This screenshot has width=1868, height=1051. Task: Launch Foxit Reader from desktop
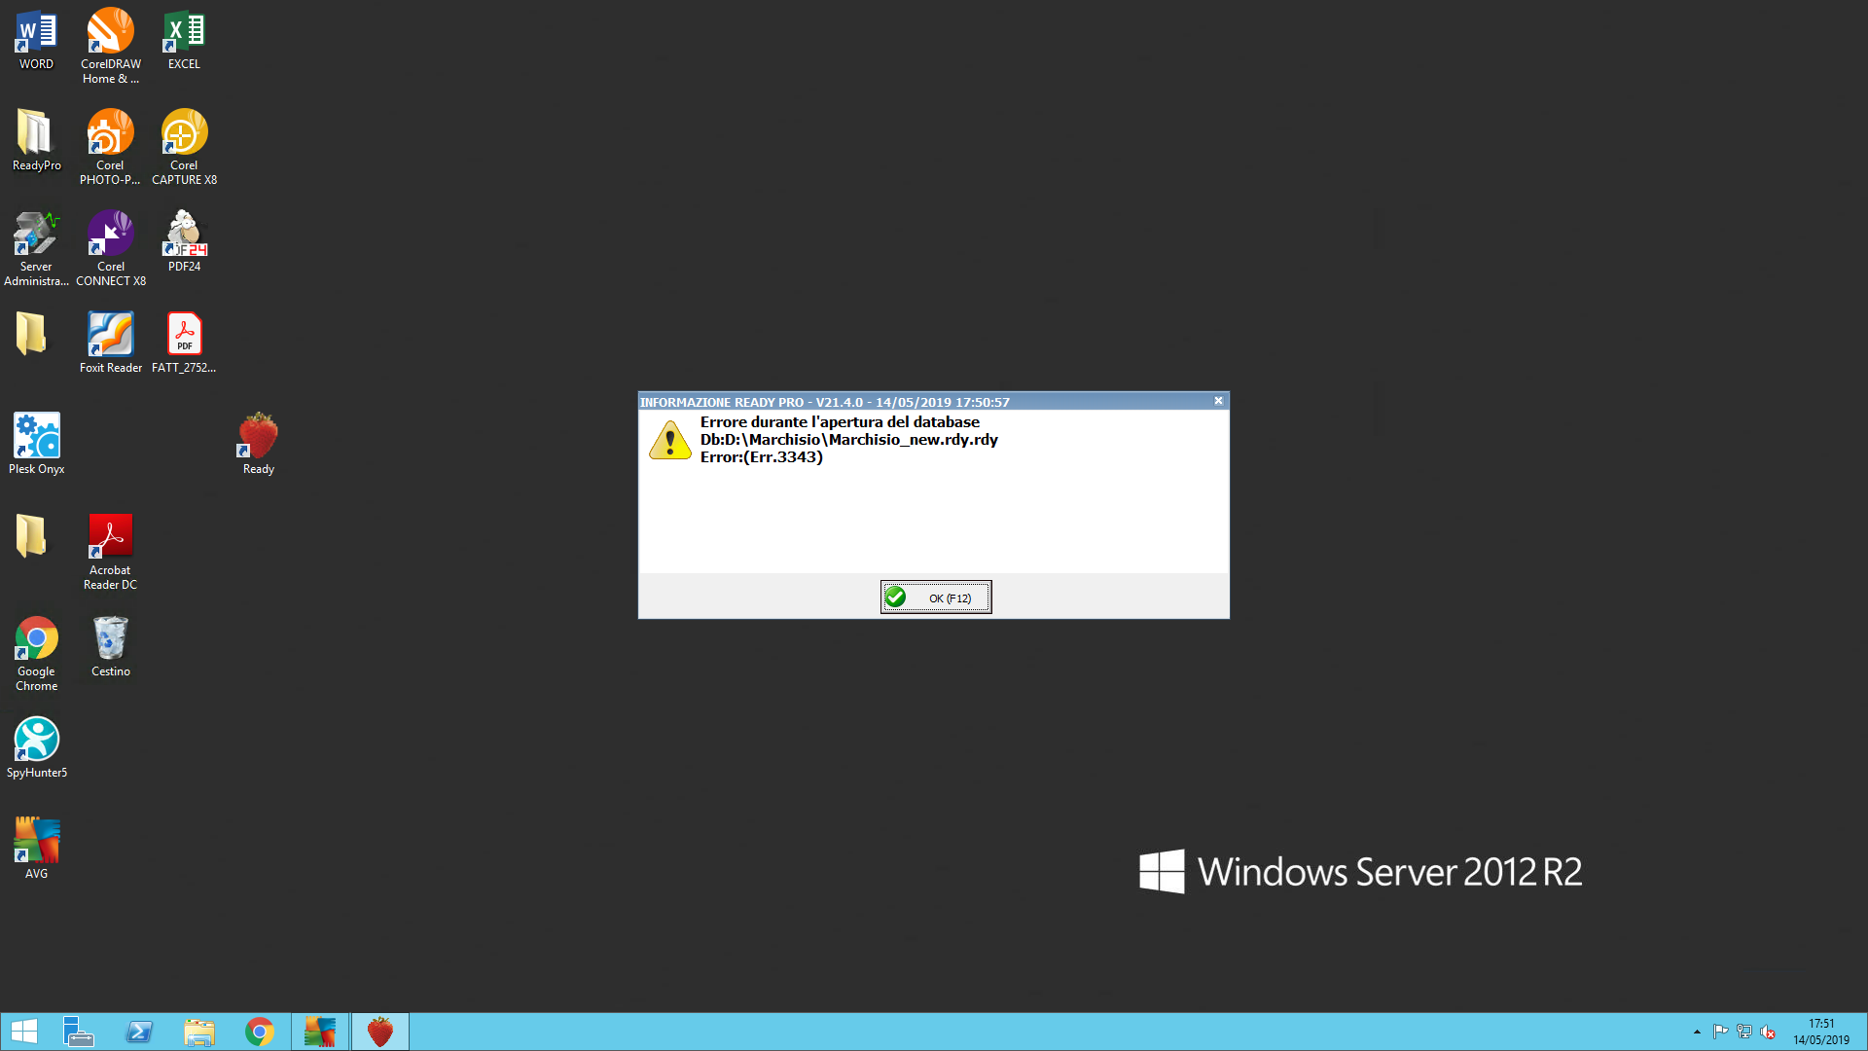point(110,344)
